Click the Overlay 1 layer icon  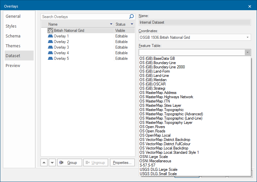click(x=50, y=36)
